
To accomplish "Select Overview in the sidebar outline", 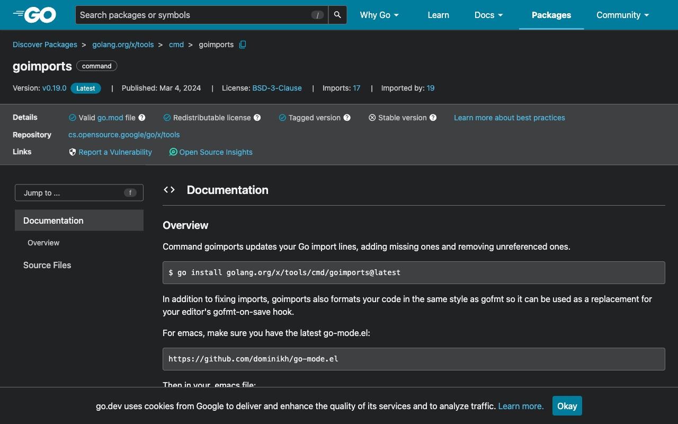I will tap(43, 243).
